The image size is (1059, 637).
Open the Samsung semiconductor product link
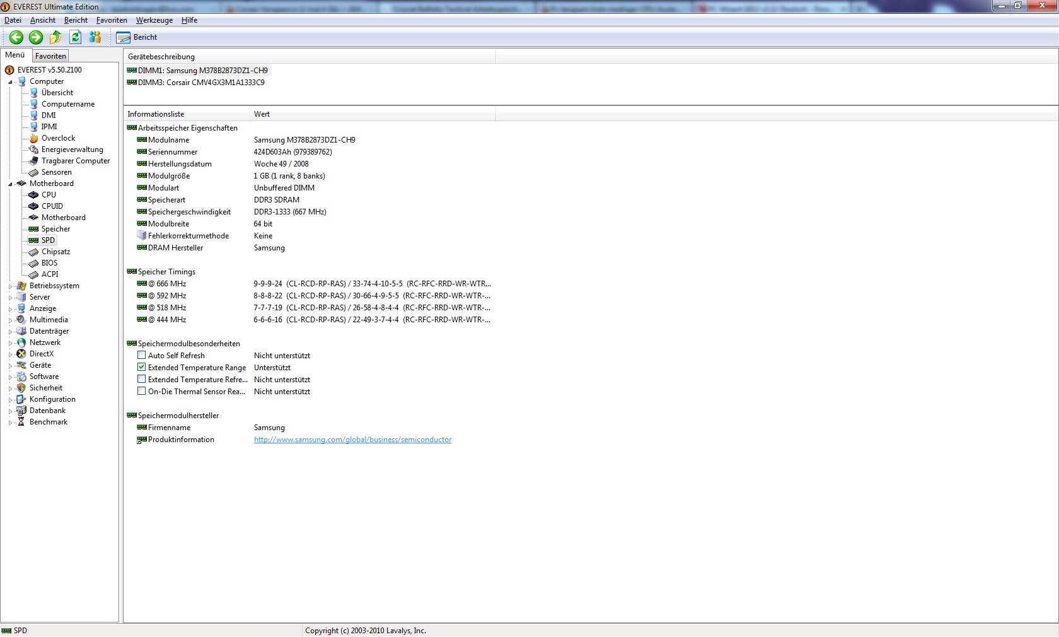(x=352, y=440)
